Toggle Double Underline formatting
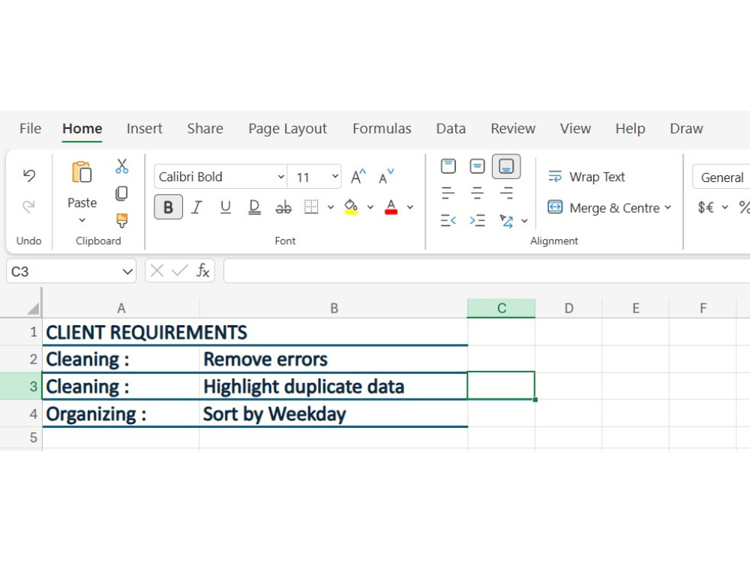The width and height of the screenshot is (750, 562). click(254, 207)
